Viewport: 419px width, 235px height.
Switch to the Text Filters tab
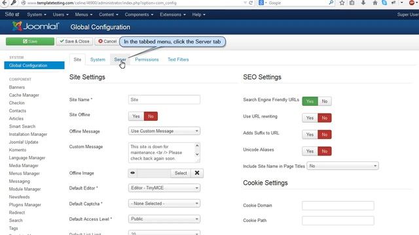click(178, 59)
